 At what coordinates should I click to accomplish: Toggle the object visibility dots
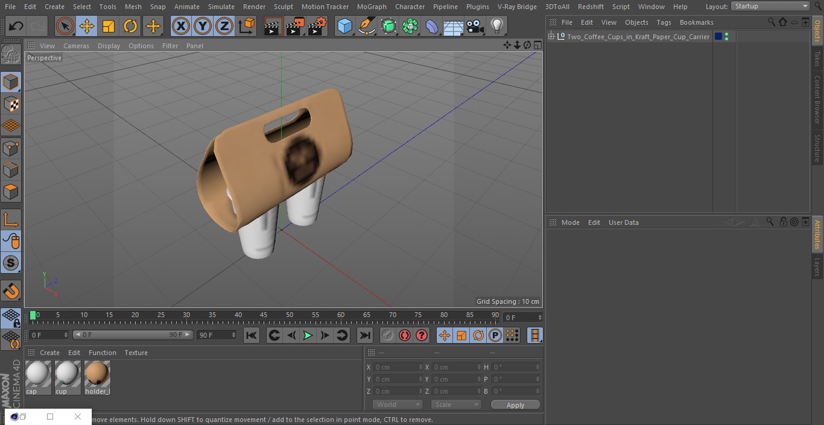coord(726,37)
